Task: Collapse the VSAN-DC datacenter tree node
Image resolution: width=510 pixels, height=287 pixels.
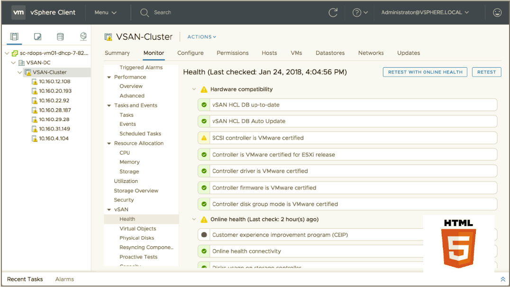Action: tap(13, 63)
